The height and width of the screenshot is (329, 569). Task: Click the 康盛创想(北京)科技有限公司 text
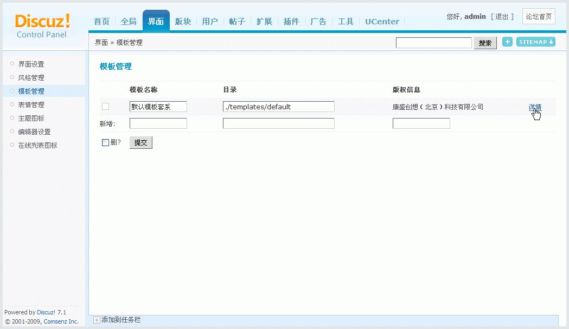tap(438, 107)
